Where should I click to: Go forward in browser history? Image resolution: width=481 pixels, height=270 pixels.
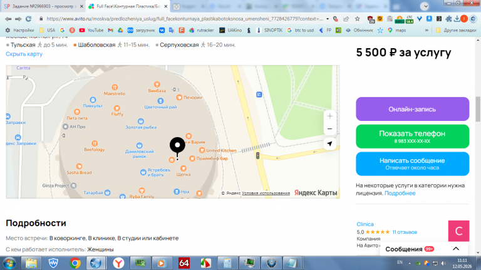pos(18,19)
